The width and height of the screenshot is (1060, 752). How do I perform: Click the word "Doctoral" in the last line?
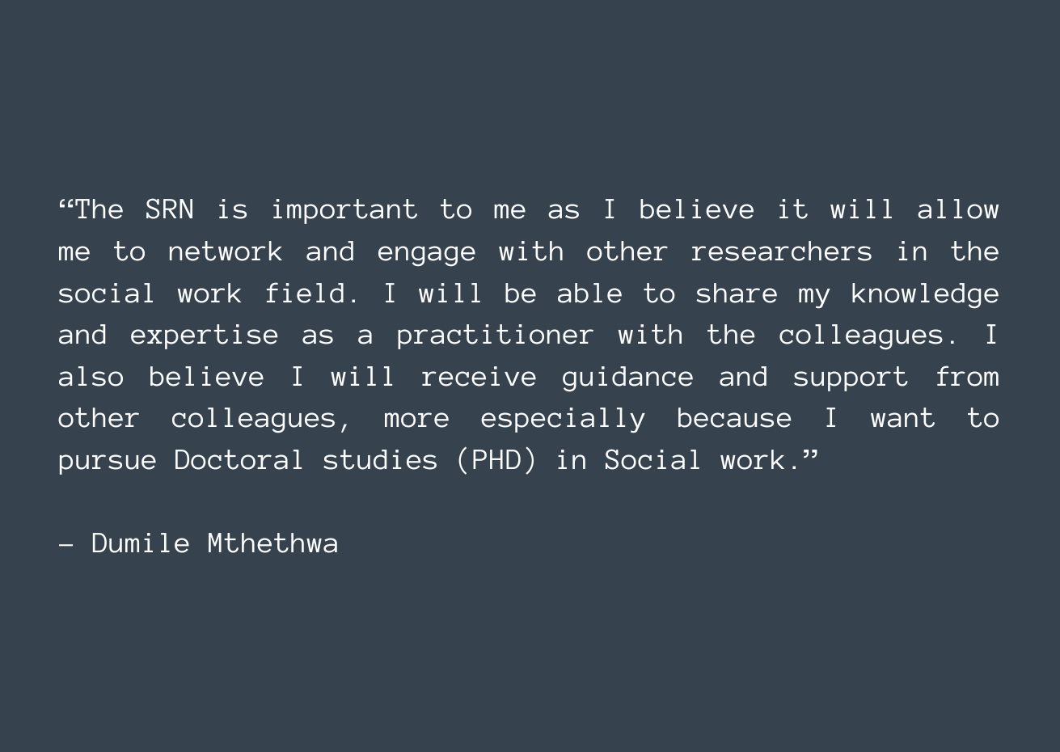(x=239, y=461)
